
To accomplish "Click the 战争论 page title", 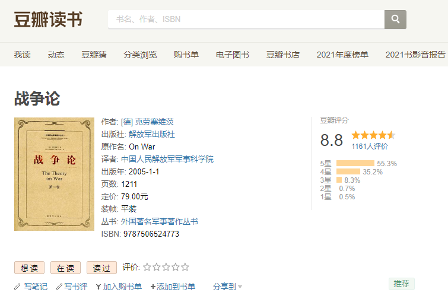I will [37, 98].
